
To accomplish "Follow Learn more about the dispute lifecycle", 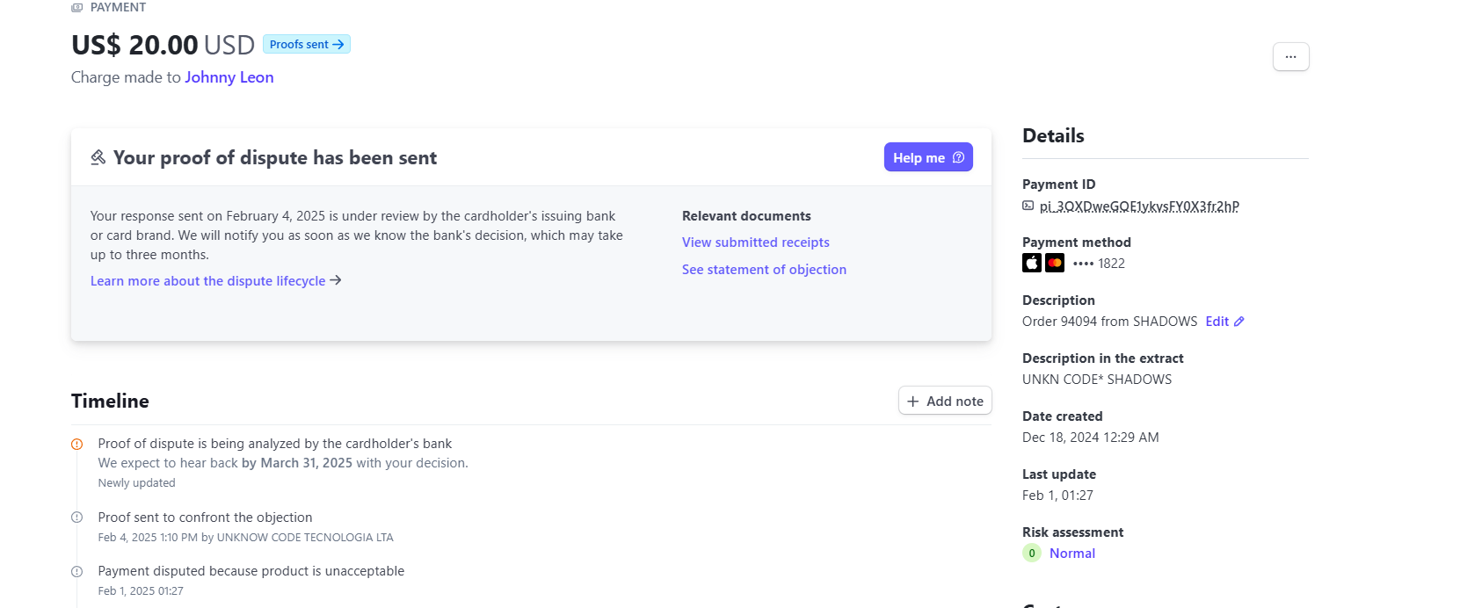I will pos(215,281).
